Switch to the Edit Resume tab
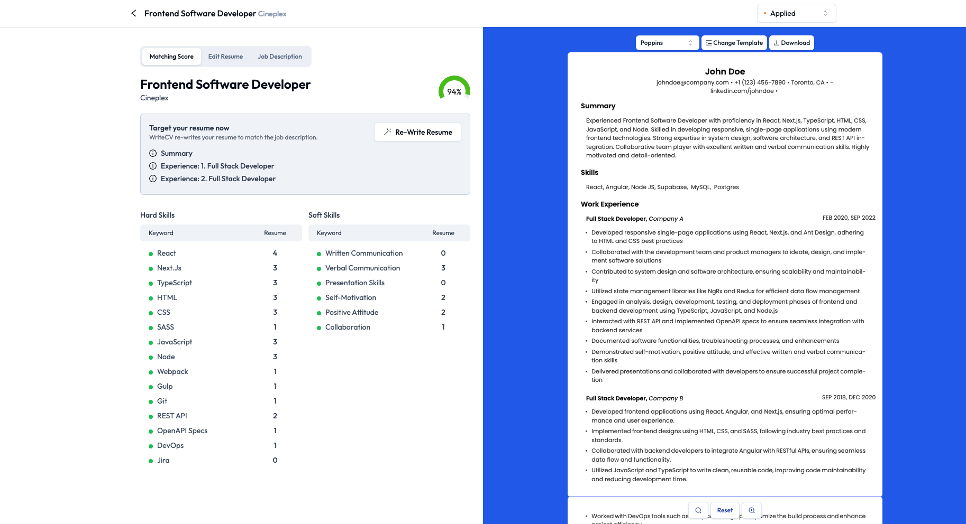The image size is (966, 524). click(x=225, y=56)
